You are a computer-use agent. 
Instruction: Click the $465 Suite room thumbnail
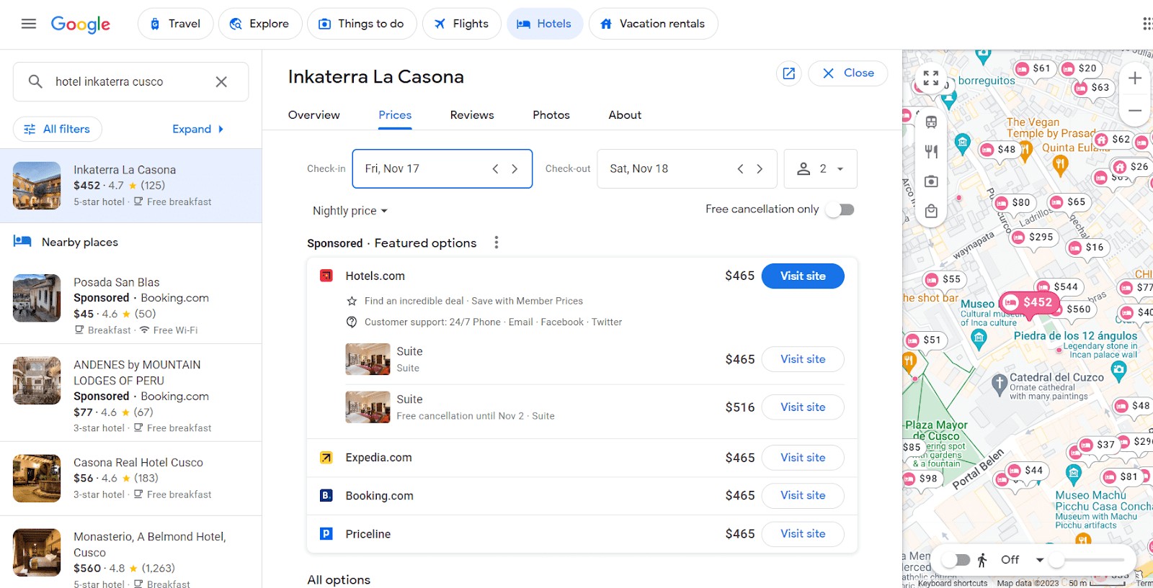tap(368, 359)
